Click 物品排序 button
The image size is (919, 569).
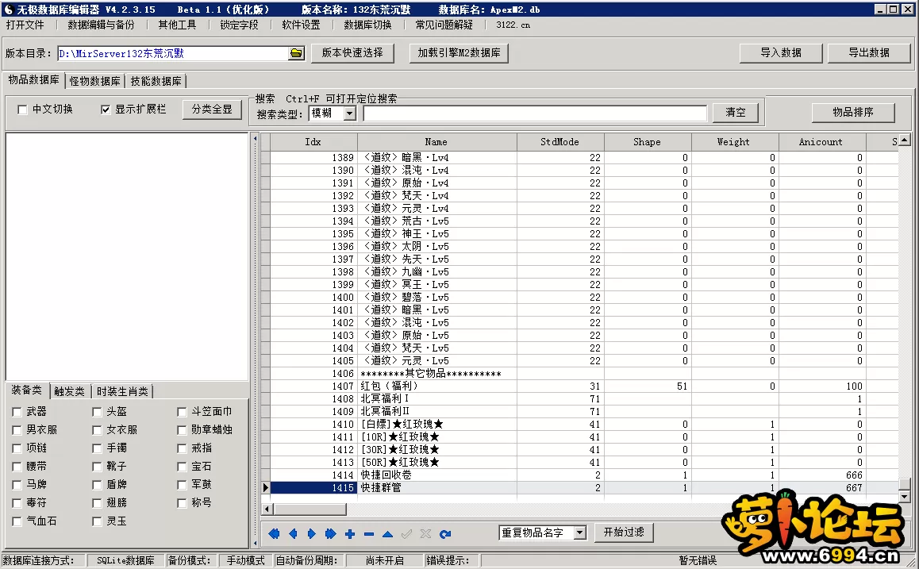click(x=853, y=113)
